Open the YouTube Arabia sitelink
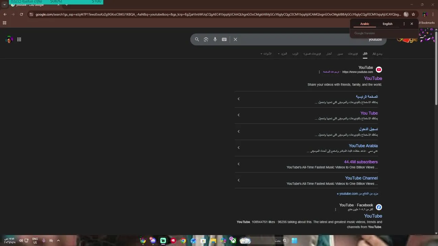Screen dimensions: 438x246 [363, 146]
